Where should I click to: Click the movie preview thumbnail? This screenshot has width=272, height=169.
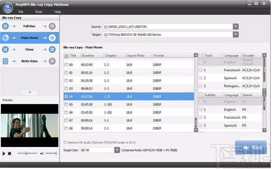tap(30, 125)
